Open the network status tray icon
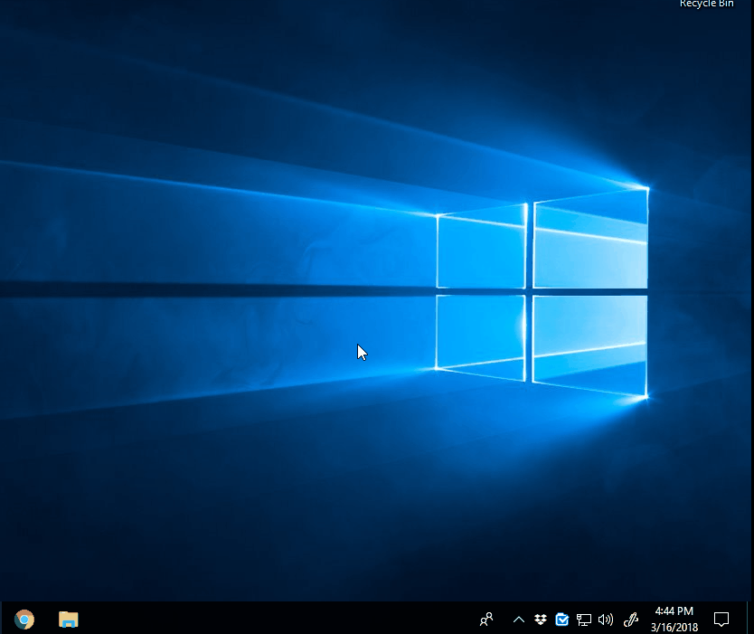 pos(584,620)
